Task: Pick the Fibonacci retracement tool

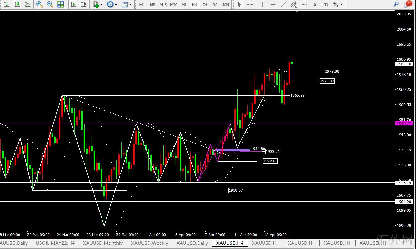Action: (x=304, y=5)
